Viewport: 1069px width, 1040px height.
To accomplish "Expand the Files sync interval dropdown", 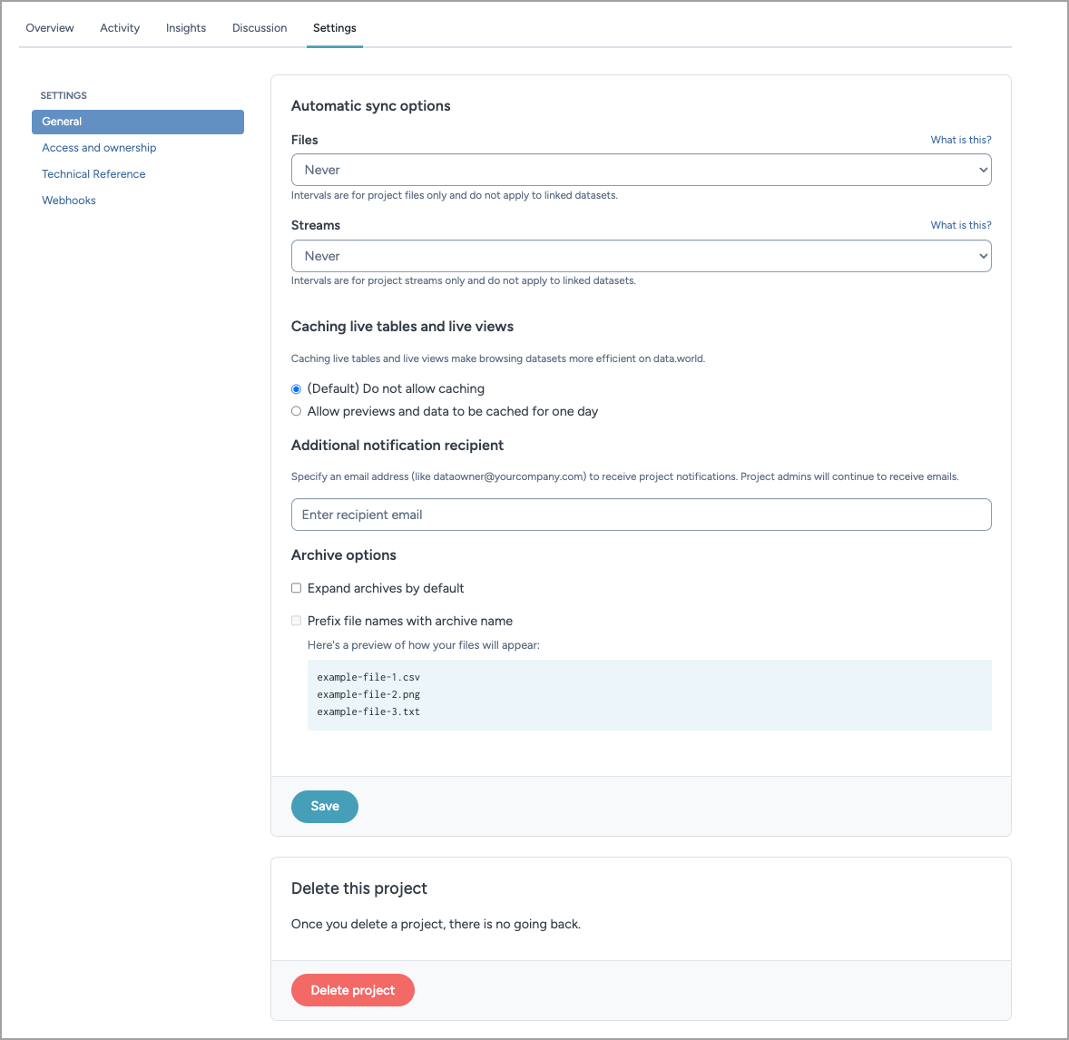I will point(641,170).
